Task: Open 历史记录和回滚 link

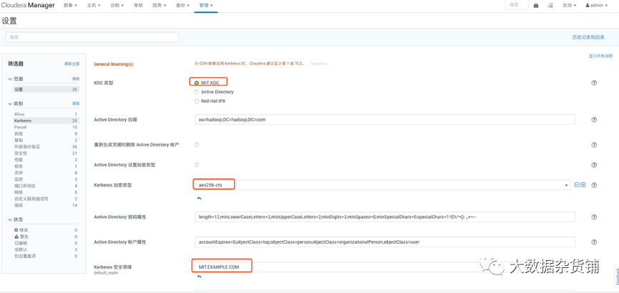Action: click(588, 37)
